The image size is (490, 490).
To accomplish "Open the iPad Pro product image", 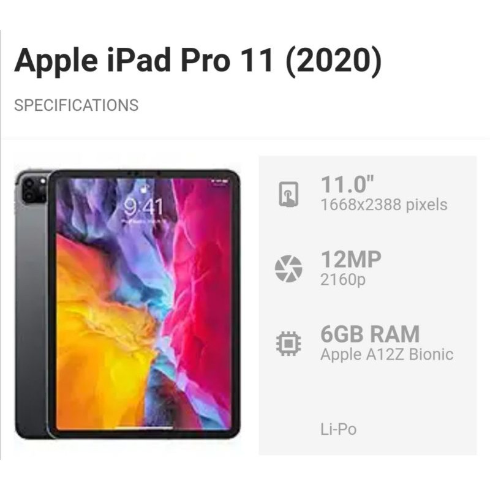I will 128,304.
